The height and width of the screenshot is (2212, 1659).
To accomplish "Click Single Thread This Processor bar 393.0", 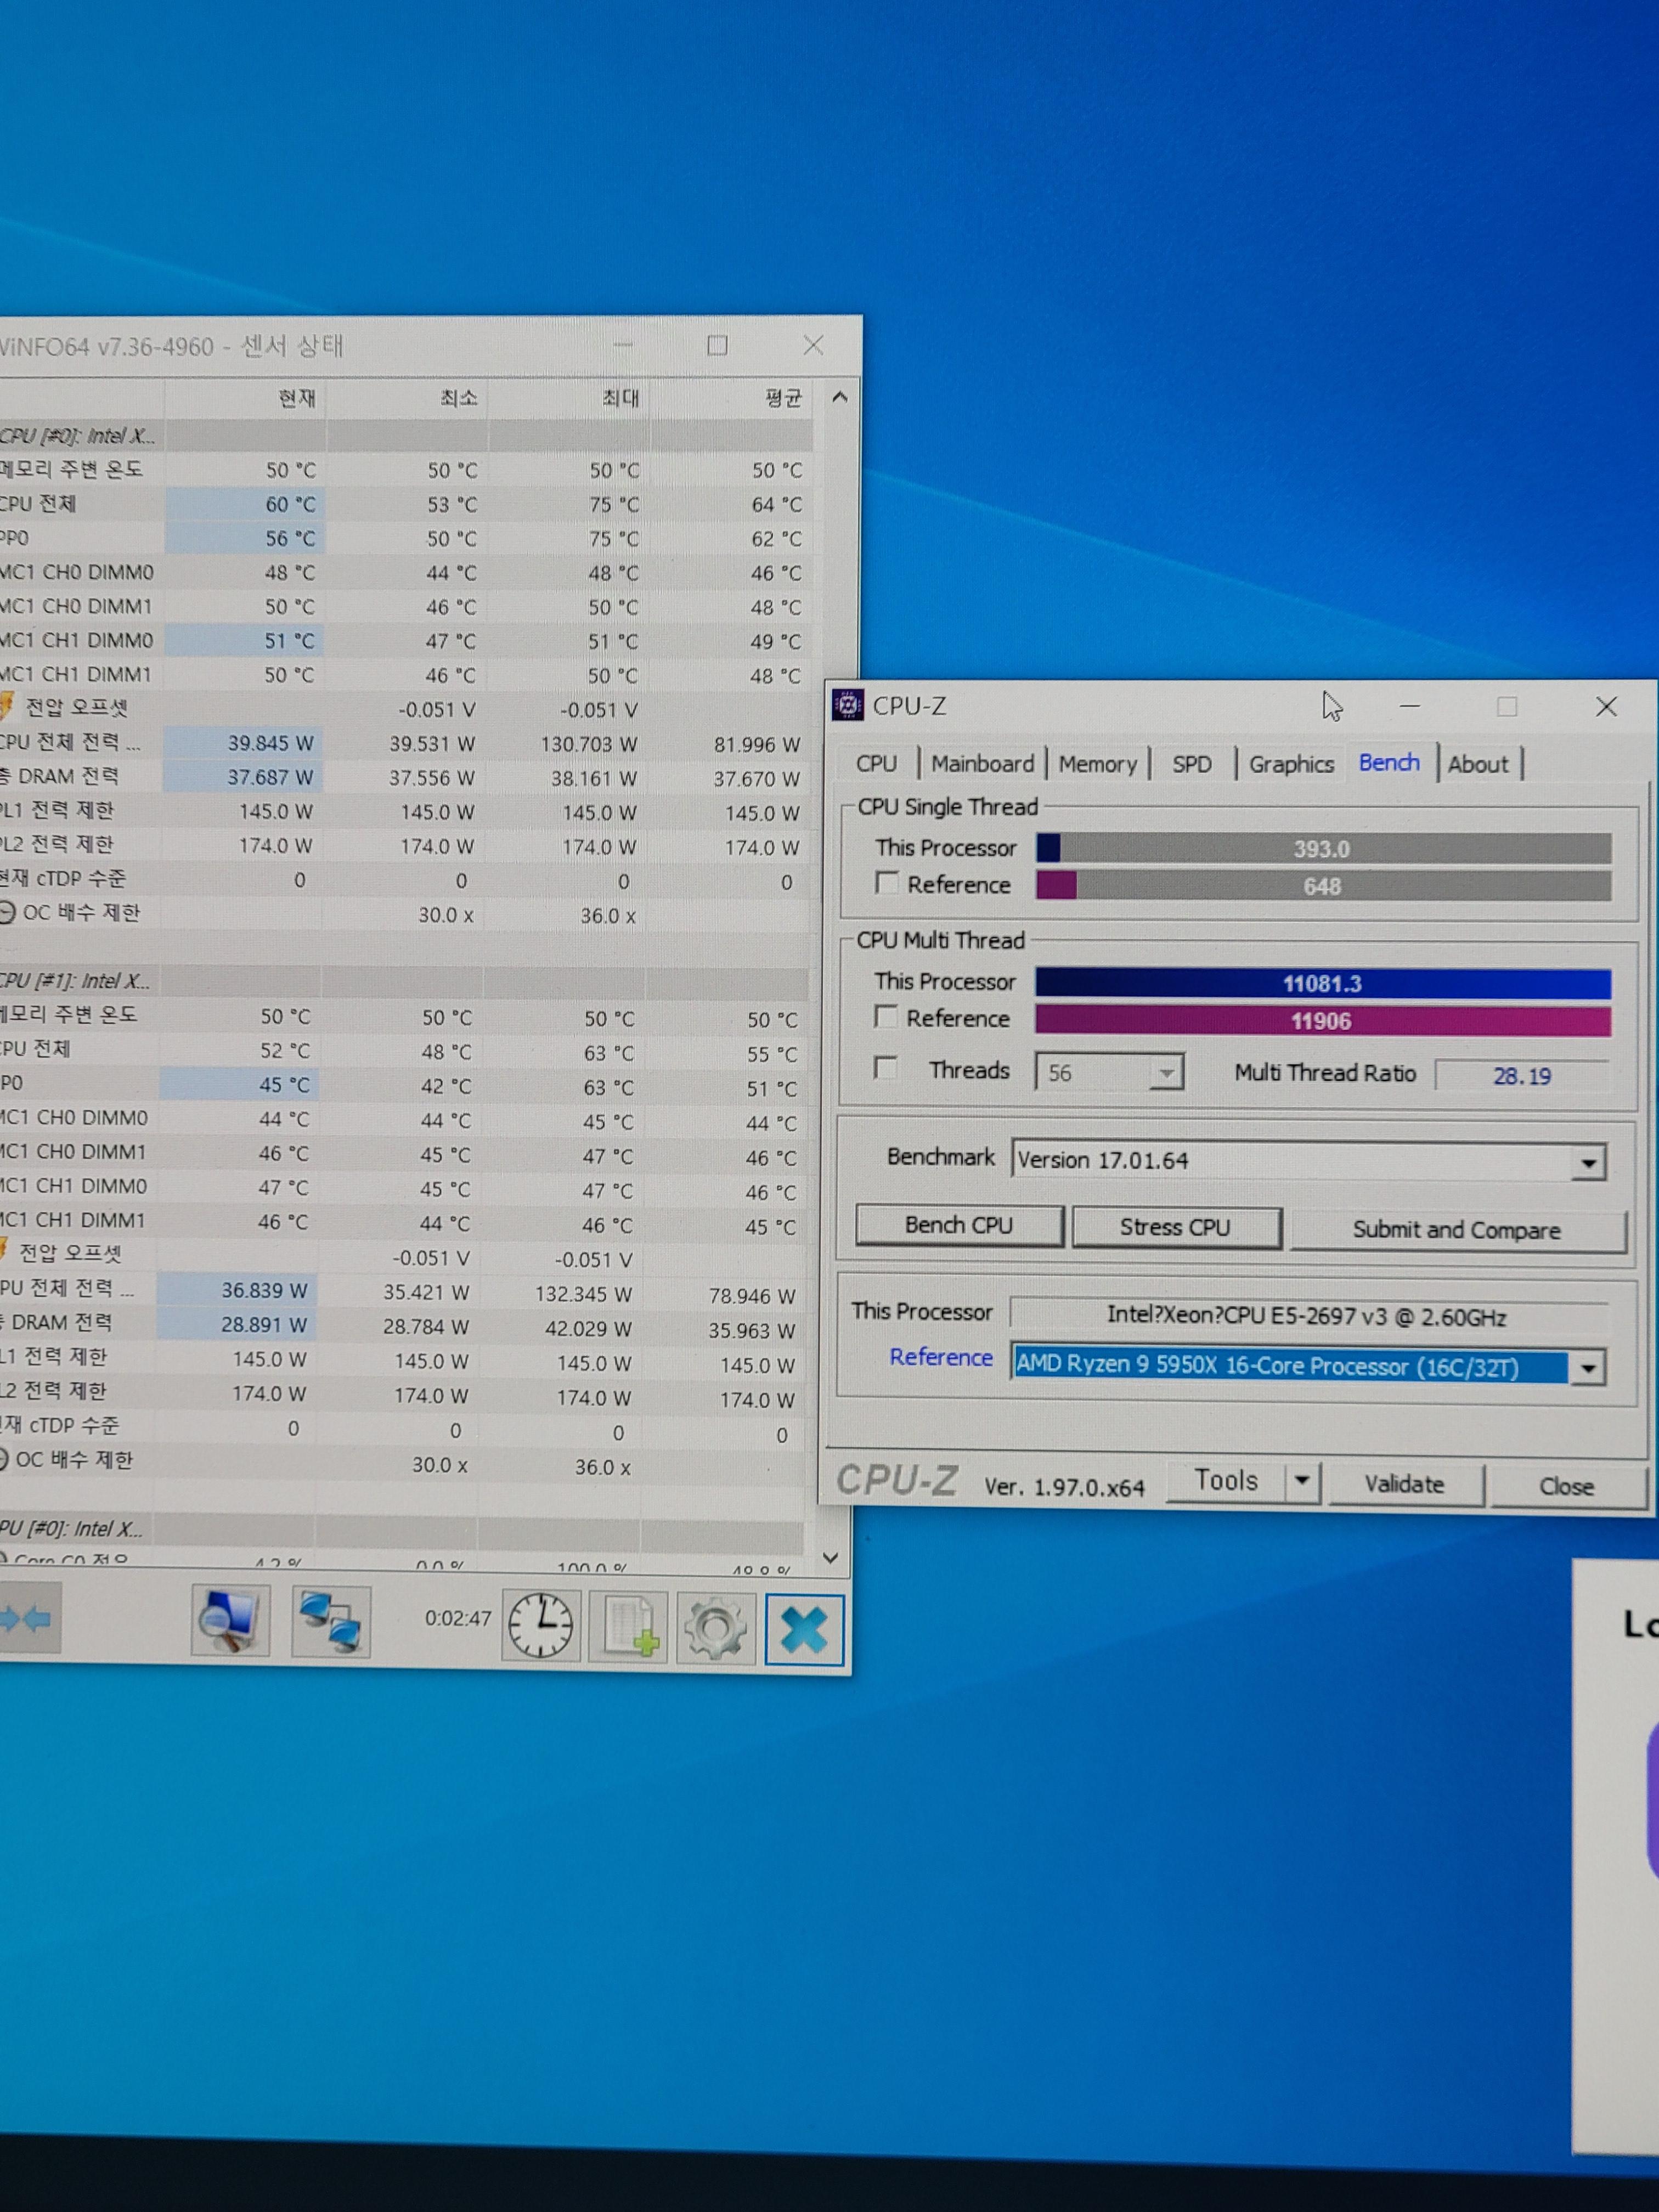I will click(1323, 848).
